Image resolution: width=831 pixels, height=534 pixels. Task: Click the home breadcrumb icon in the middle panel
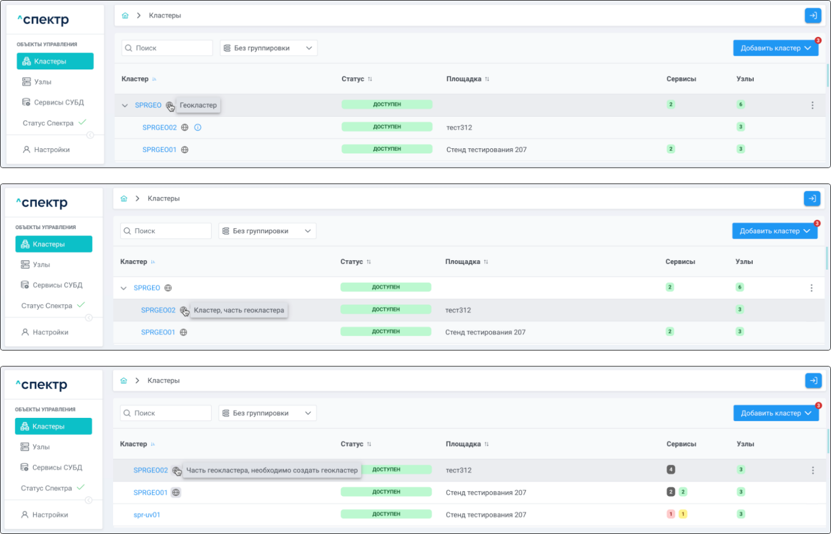124,199
